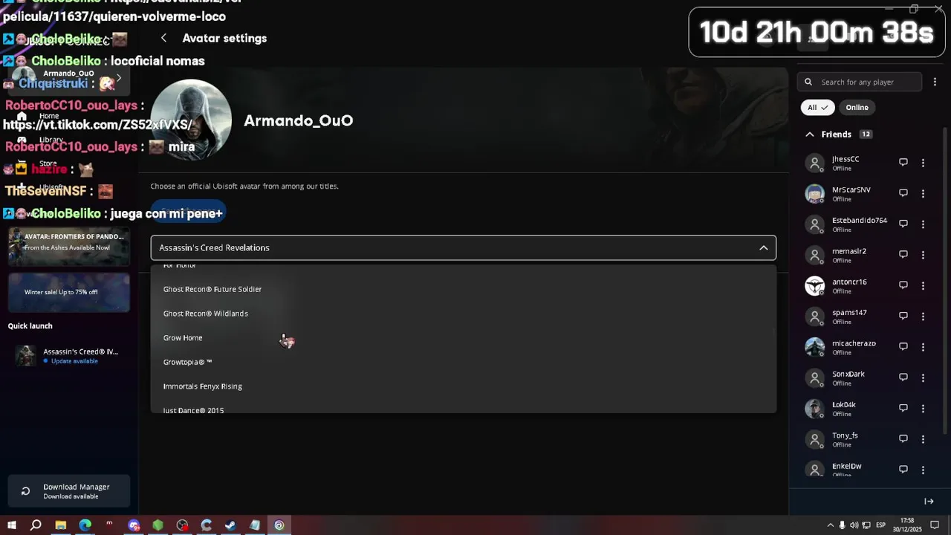951x535 pixels.
Task: Collapse the Assassin's Creed Revelations dropdown
Action: [763, 247]
